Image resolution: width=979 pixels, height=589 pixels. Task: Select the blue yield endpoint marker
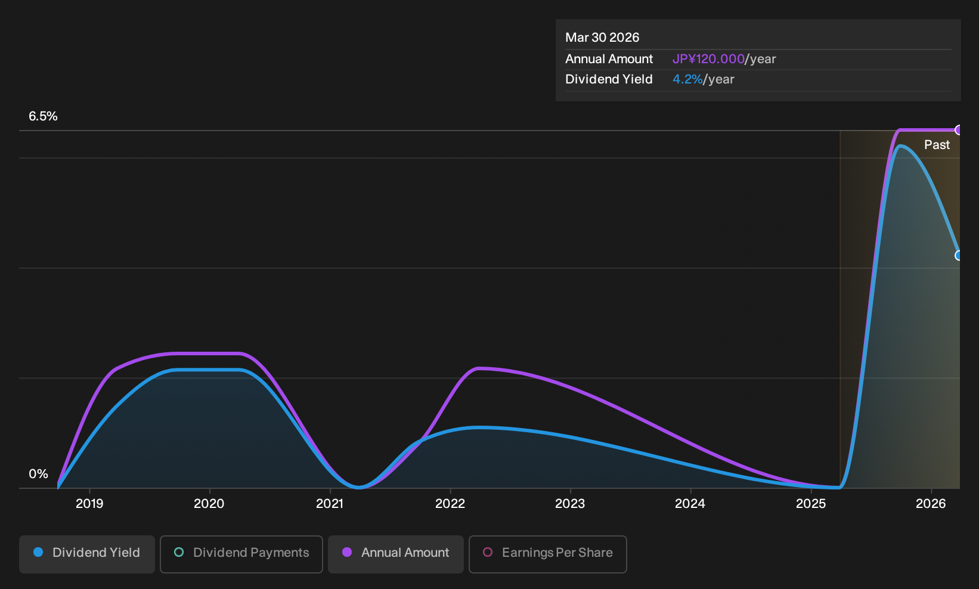click(x=959, y=255)
